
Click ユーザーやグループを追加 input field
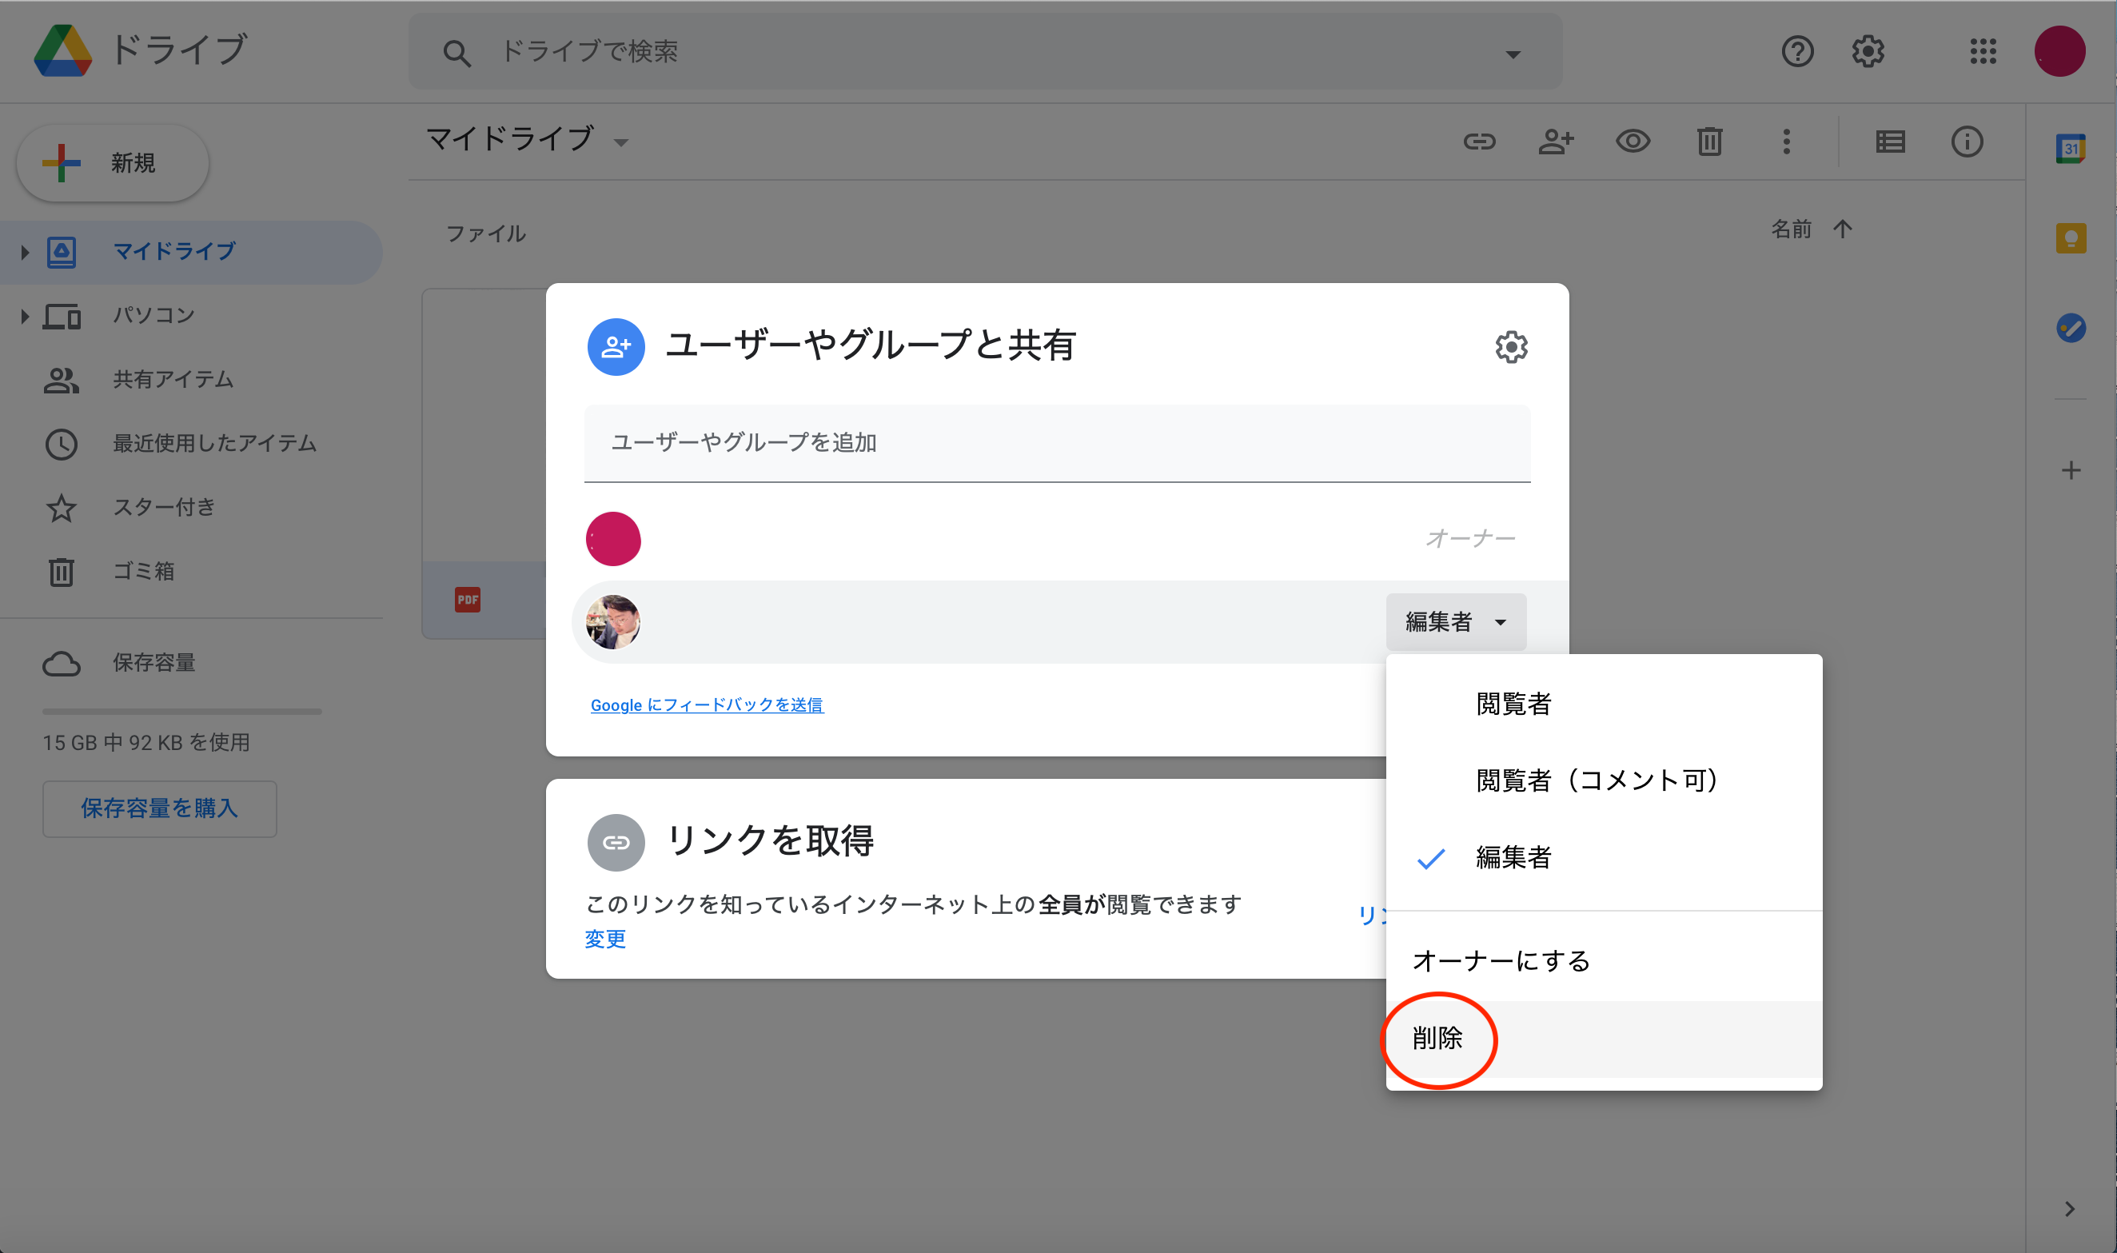1057,441
